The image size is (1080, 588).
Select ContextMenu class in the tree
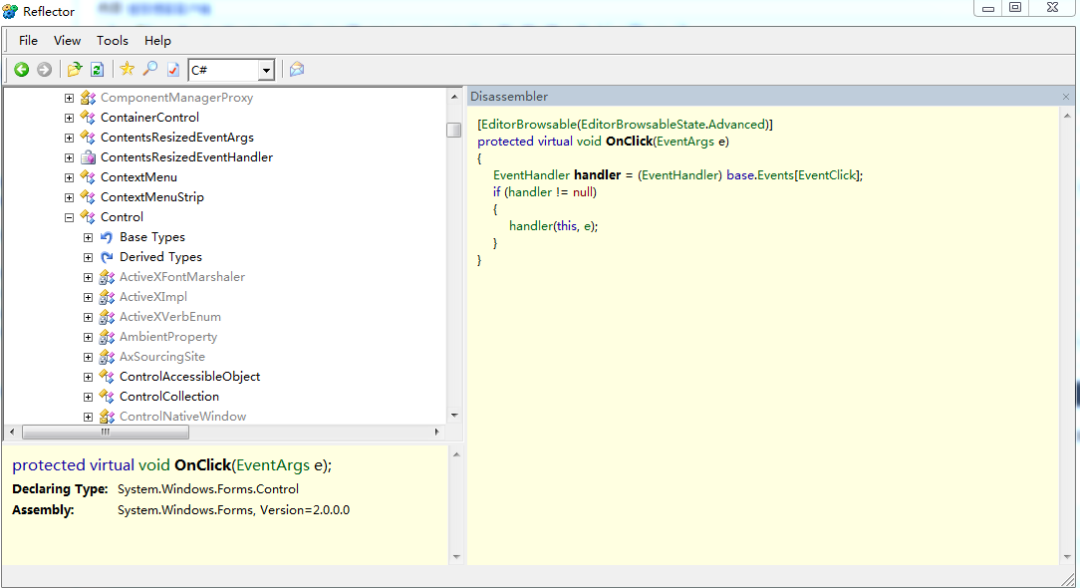[138, 177]
